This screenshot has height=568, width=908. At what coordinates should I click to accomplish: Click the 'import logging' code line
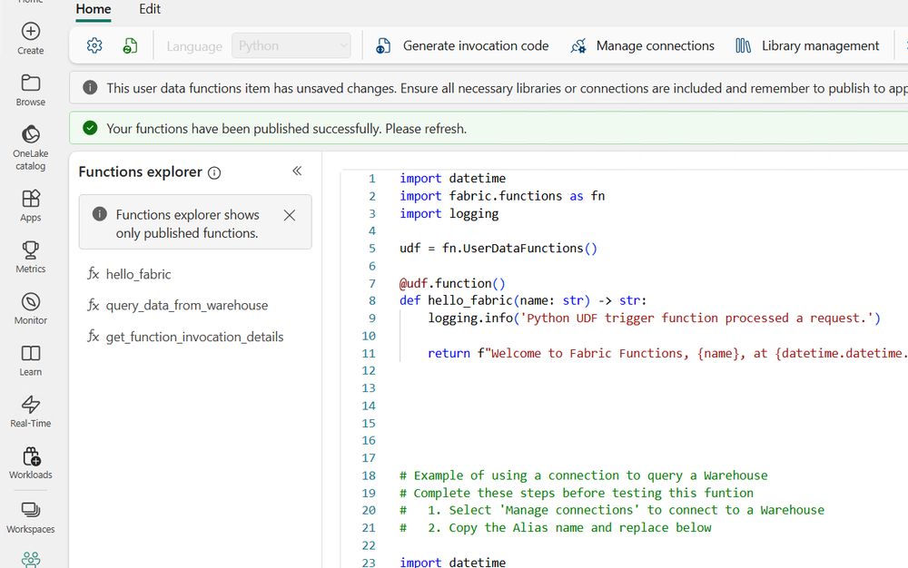coord(449,213)
